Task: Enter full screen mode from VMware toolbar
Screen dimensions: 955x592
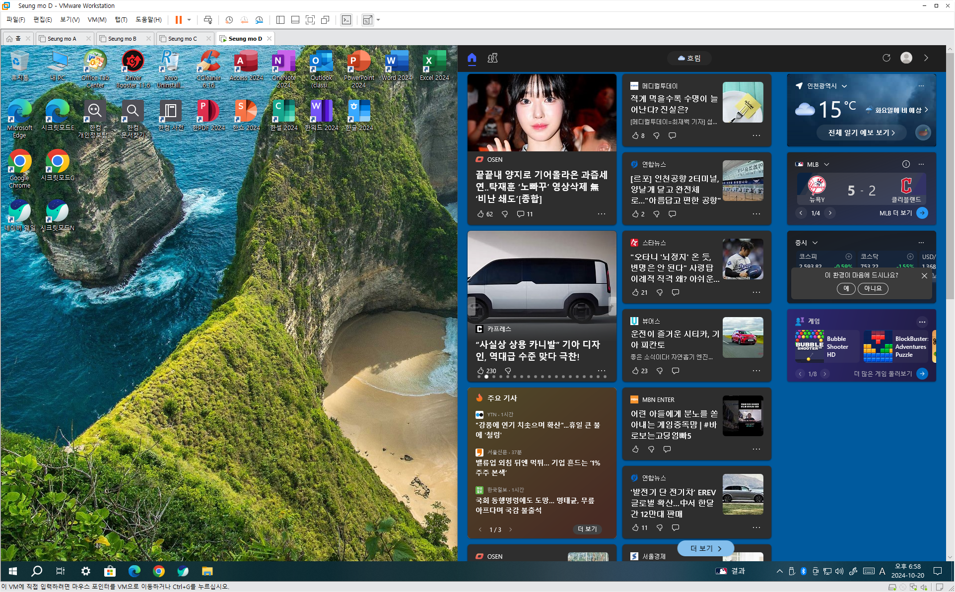Action: [x=310, y=20]
